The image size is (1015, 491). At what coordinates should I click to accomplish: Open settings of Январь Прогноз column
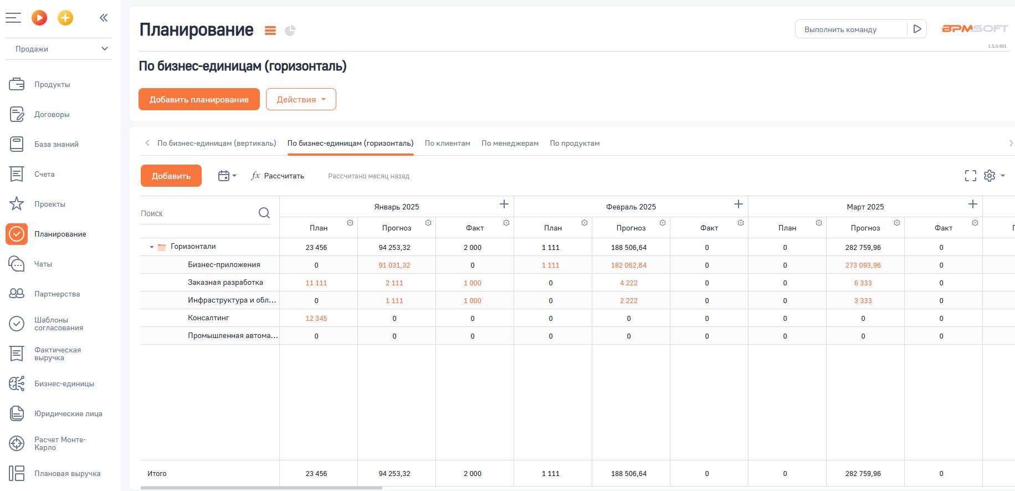point(428,223)
